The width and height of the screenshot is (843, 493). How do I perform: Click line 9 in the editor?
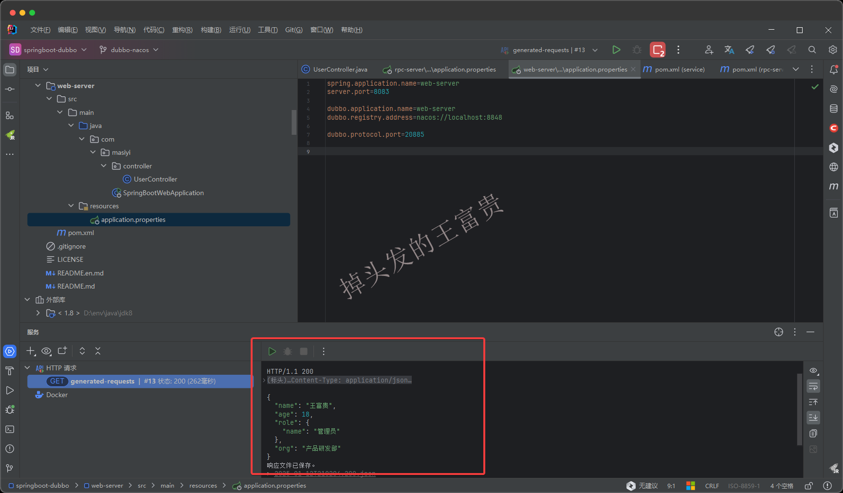(560, 151)
